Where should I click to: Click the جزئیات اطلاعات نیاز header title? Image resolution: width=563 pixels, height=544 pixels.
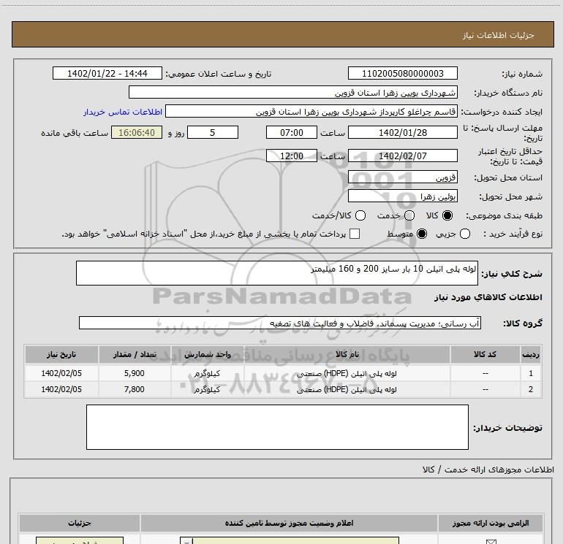click(x=499, y=35)
